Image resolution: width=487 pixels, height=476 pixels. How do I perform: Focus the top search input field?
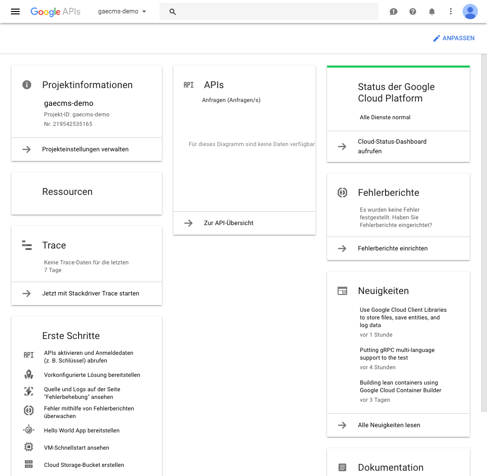click(x=269, y=11)
